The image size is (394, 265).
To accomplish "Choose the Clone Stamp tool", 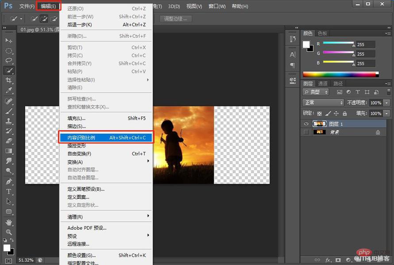I will pos(9,121).
